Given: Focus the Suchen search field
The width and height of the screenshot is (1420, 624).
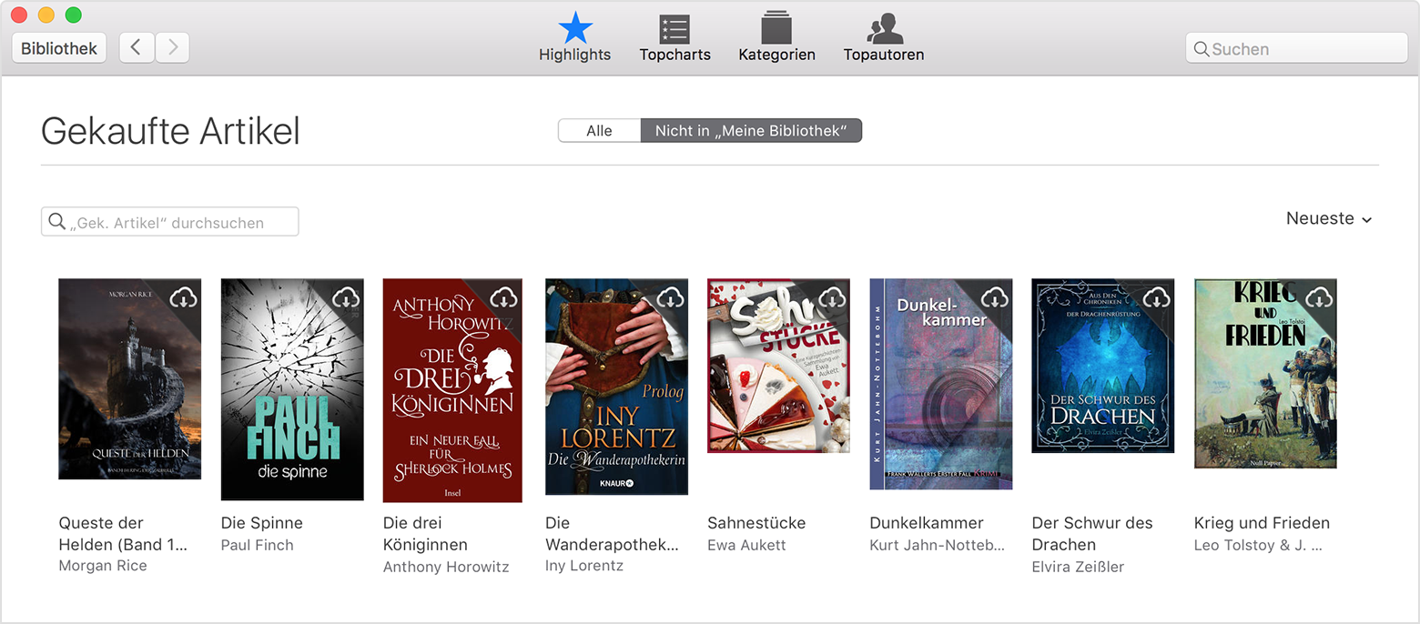Looking at the screenshot, I should point(1296,48).
